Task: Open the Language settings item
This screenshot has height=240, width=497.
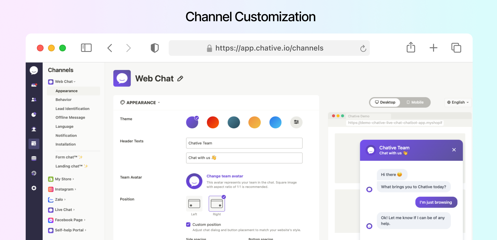Action: click(x=64, y=126)
